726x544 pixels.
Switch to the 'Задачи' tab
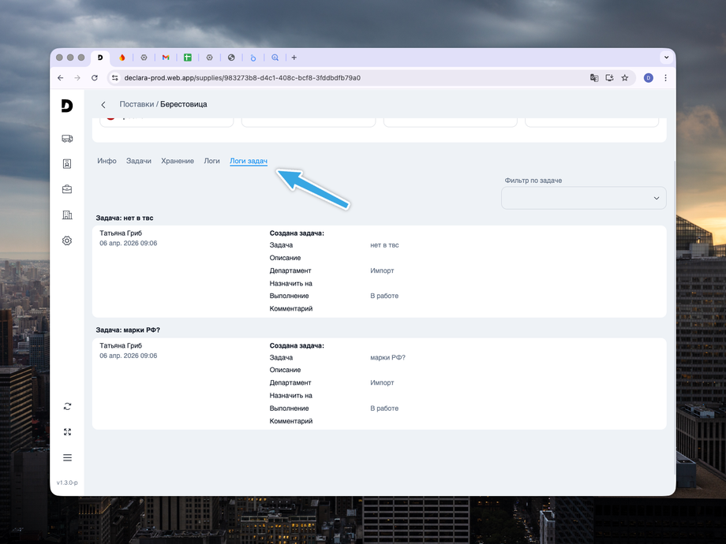139,161
